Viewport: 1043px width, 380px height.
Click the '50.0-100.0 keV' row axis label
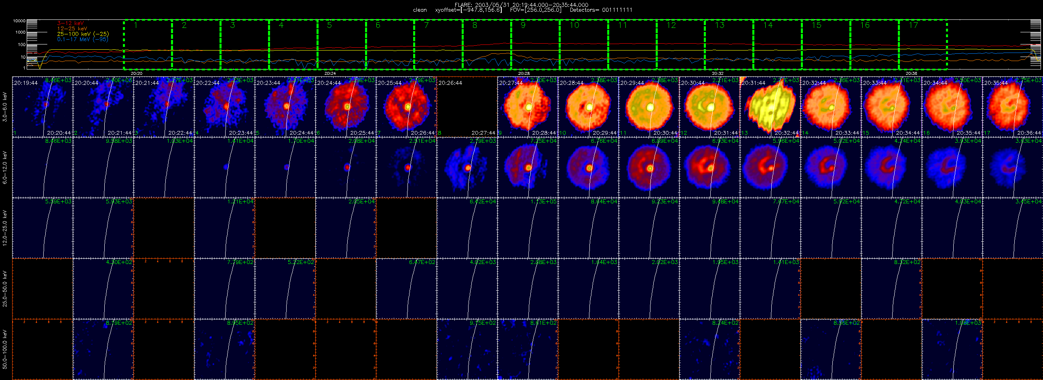point(5,349)
